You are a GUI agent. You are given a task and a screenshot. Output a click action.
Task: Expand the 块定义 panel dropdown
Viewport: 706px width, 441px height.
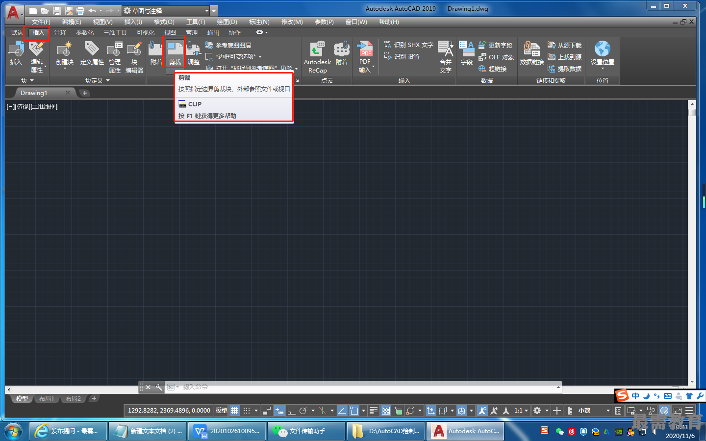point(98,80)
